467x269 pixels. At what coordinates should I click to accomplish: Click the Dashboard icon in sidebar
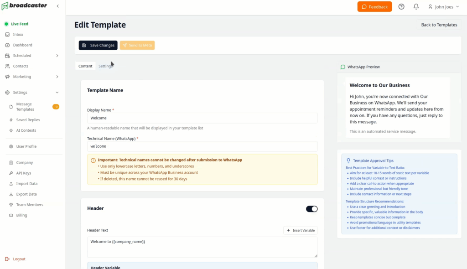pos(7,45)
